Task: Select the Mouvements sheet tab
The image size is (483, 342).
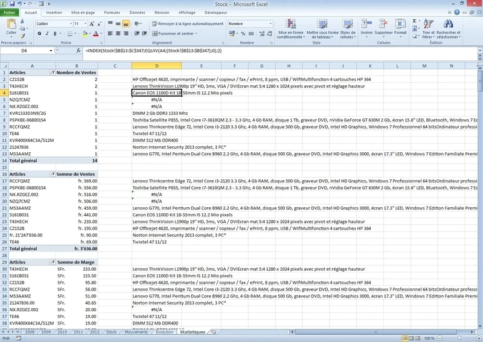Action: [136, 332]
